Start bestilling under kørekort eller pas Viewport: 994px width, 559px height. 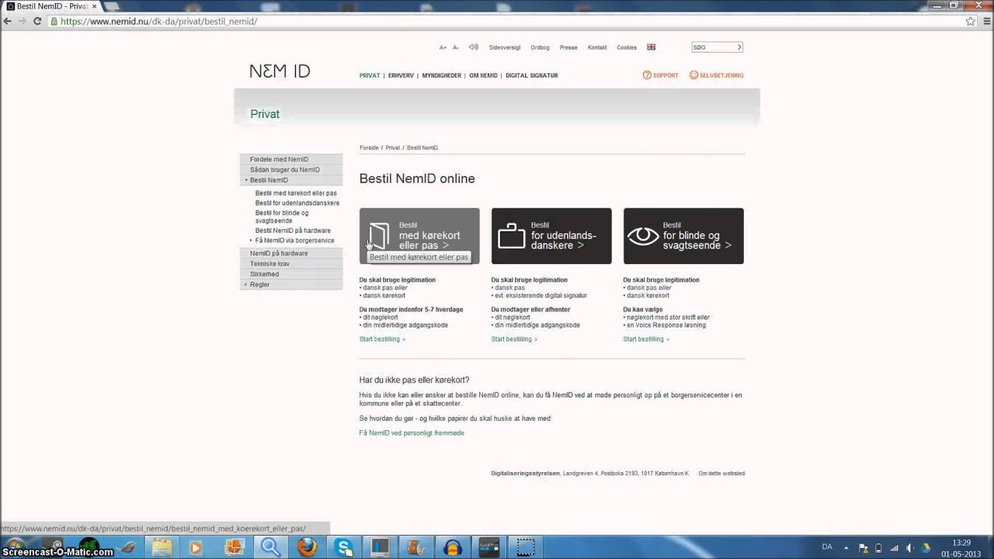(x=382, y=339)
